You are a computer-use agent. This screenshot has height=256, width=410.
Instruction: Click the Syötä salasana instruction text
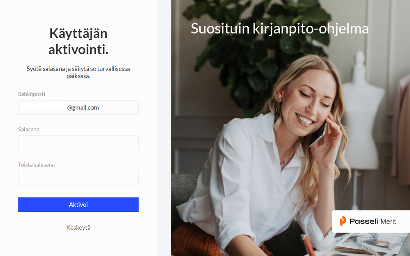pyautogui.click(x=78, y=72)
